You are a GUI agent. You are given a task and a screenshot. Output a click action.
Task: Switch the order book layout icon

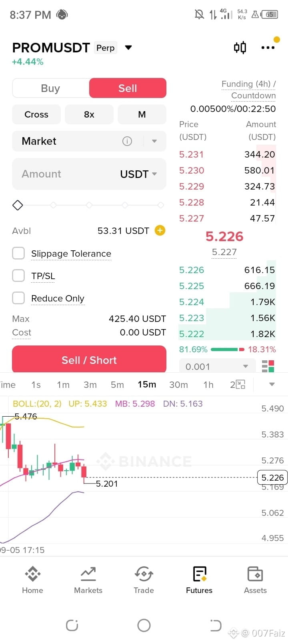coord(268,366)
